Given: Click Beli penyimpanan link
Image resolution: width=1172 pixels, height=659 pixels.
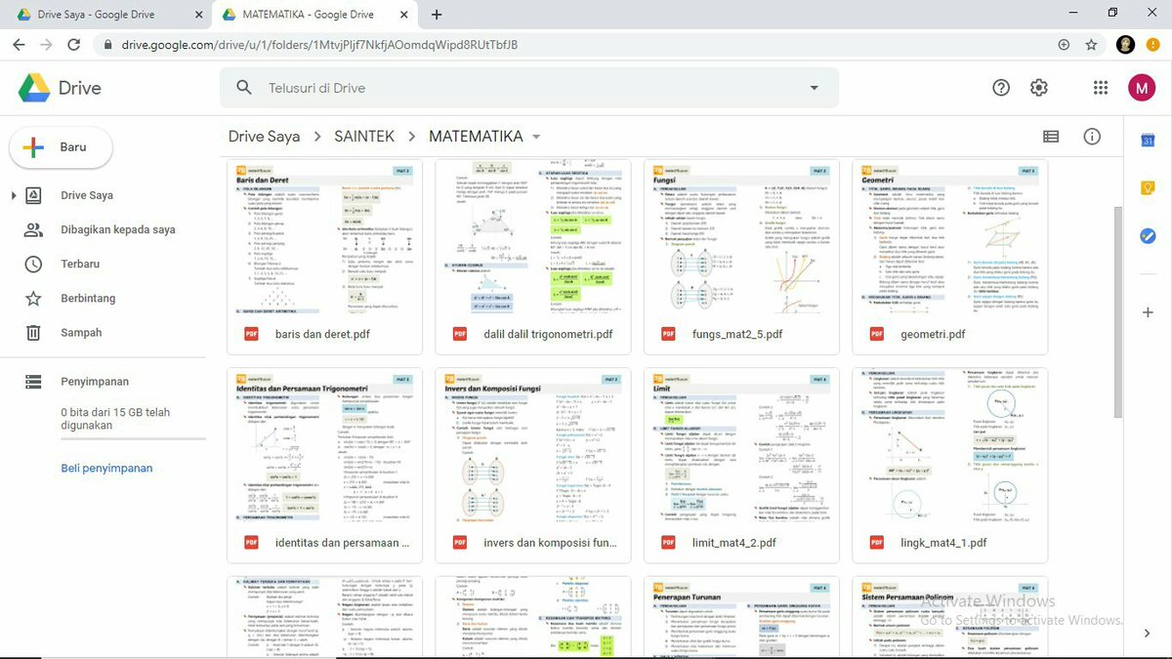Looking at the screenshot, I should (106, 469).
